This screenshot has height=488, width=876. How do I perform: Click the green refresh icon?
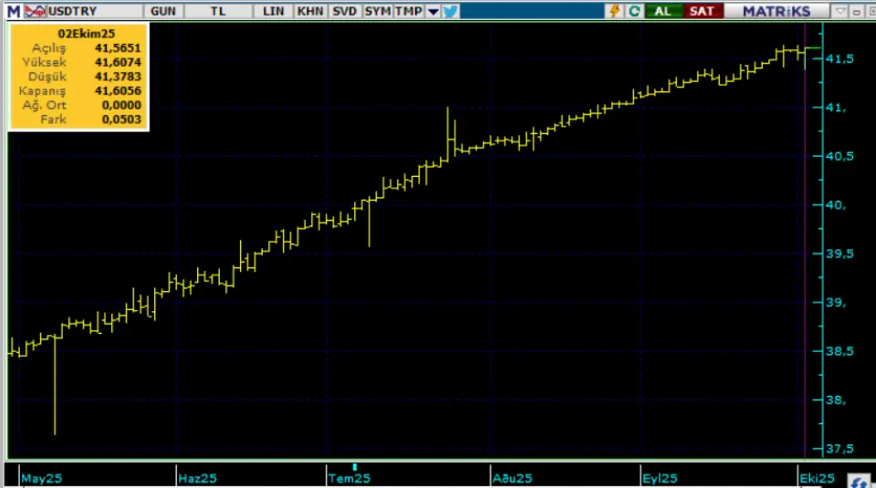point(633,11)
